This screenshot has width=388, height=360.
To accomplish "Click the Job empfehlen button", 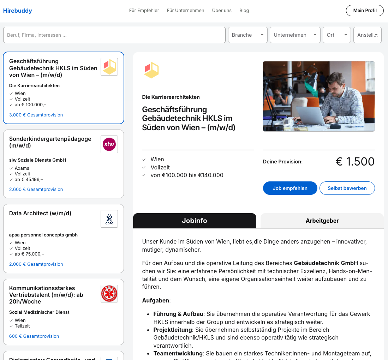I will click(x=290, y=188).
